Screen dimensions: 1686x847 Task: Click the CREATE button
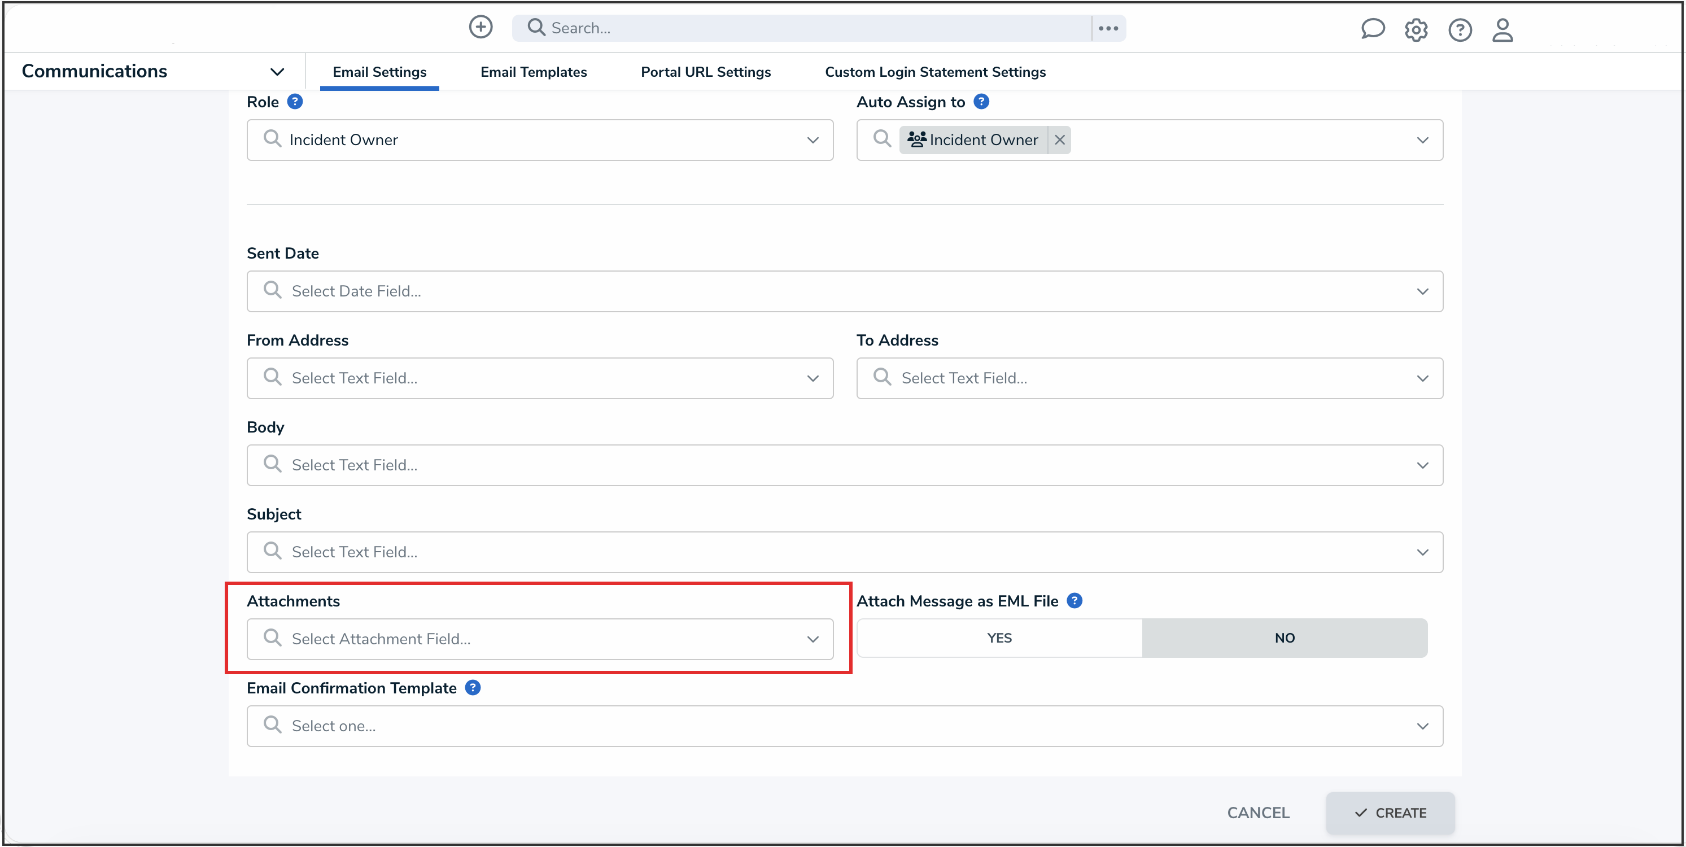point(1390,813)
